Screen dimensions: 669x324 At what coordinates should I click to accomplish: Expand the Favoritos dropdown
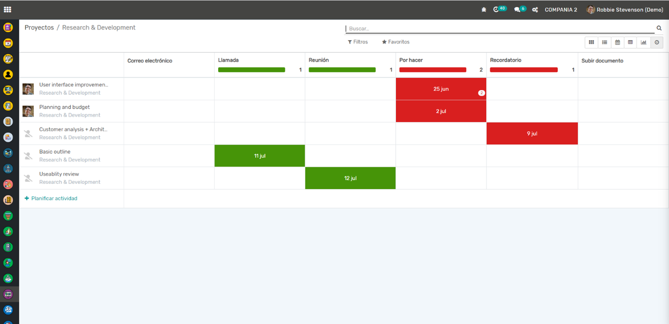[x=395, y=42]
